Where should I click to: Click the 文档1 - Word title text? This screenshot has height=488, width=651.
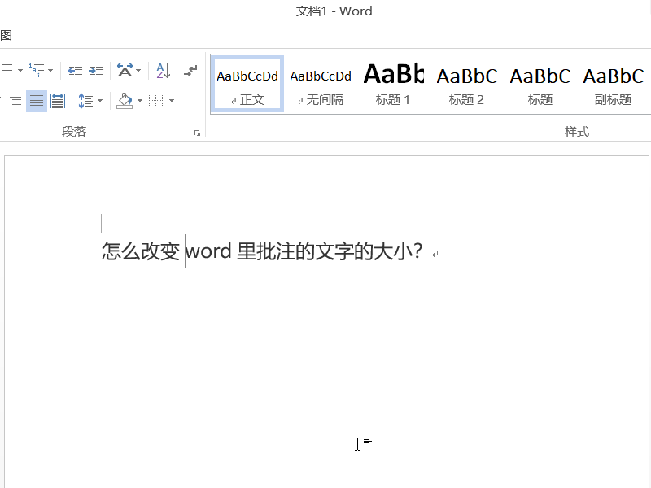334,11
